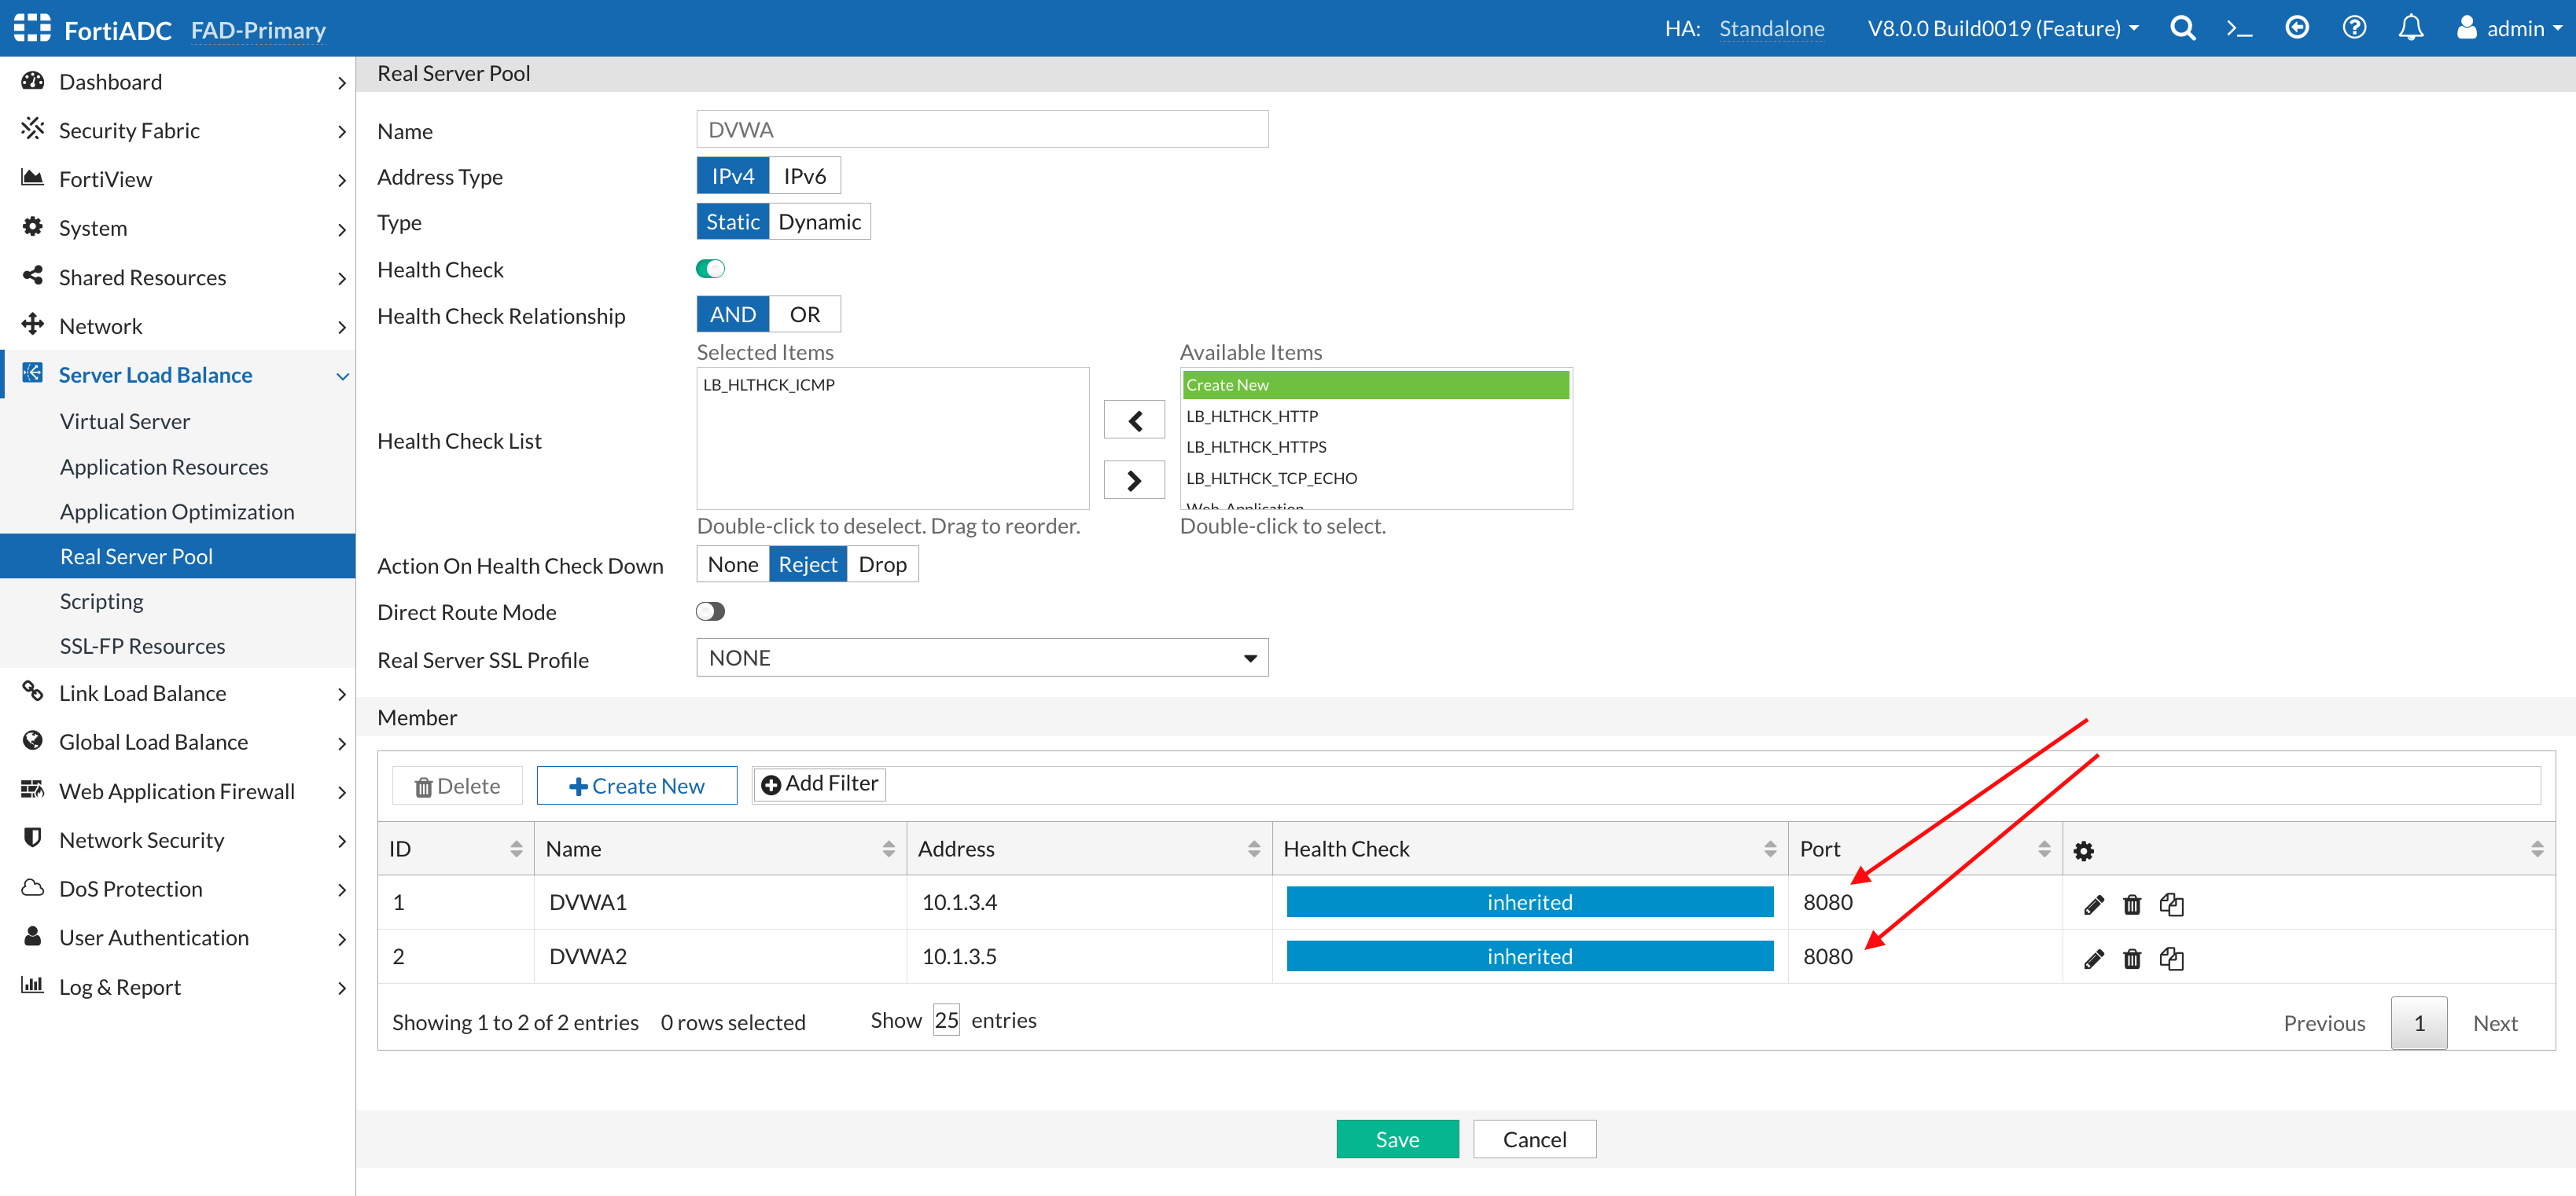Click the Network arrows icon in sidebar
The image size is (2576, 1196).
pos(32,325)
